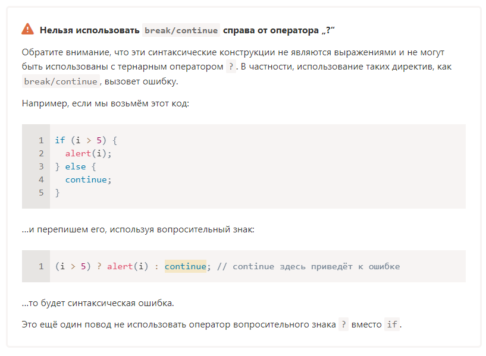The width and height of the screenshot is (486, 356).
Task: Click line number 1 of the if-else block
Action: click(41, 140)
